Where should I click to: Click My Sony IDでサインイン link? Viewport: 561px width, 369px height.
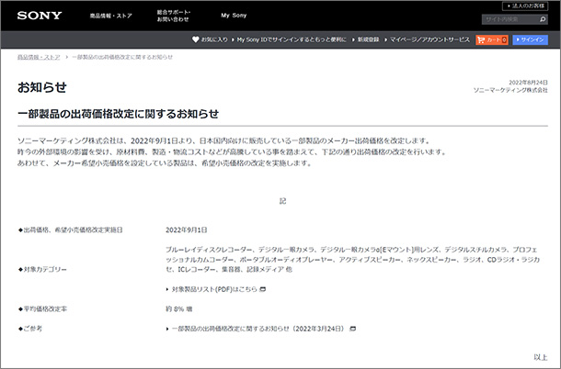pyautogui.click(x=292, y=39)
